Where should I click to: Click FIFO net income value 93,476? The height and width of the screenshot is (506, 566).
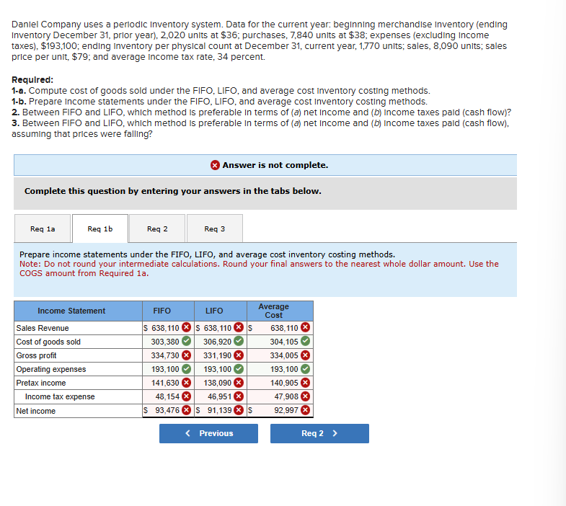point(167,410)
